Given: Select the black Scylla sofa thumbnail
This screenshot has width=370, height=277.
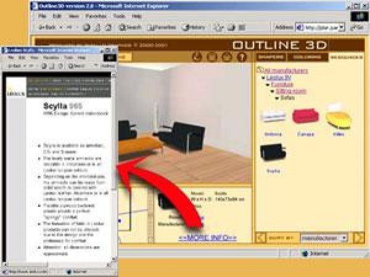Looking at the screenshot, I should pyautogui.click(x=273, y=152).
